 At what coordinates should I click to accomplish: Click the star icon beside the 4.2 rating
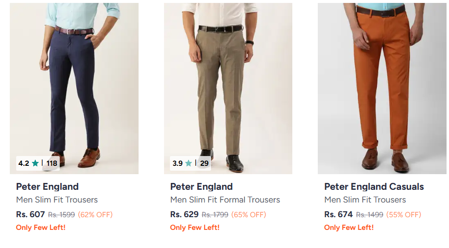pyautogui.click(x=35, y=163)
